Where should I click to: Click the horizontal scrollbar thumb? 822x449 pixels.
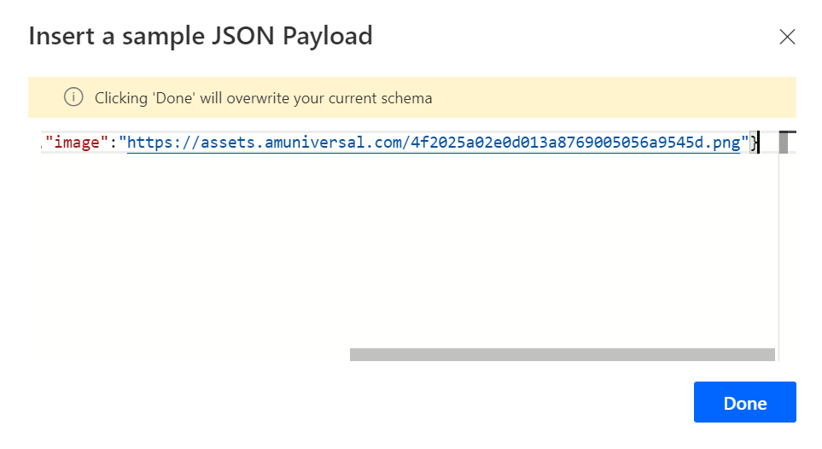point(562,354)
